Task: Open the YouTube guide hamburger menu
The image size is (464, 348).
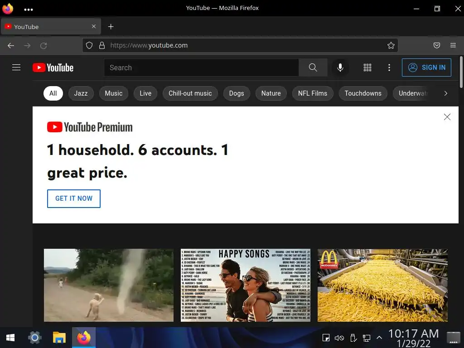Action: pos(16,68)
